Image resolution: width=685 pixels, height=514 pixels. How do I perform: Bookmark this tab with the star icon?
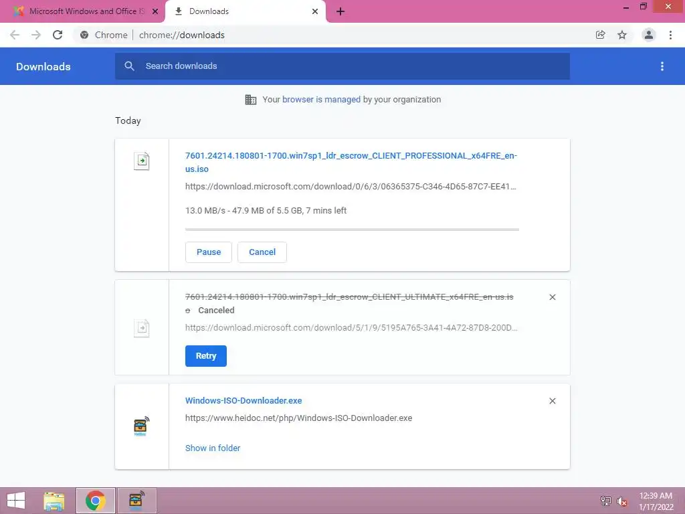click(x=622, y=35)
